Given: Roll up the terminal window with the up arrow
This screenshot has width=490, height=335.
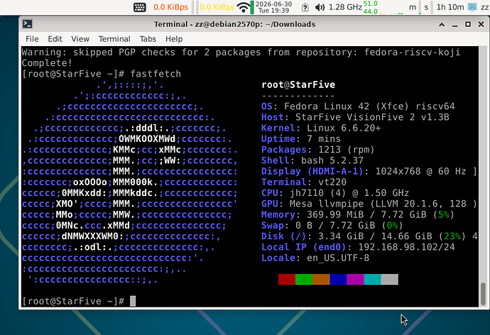Looking at the screenshot, I should (442, 24).
